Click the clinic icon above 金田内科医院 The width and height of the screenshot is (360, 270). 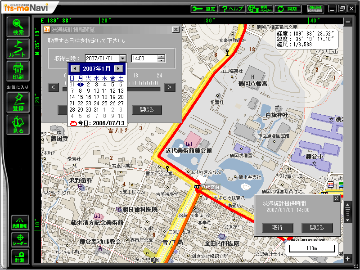coord(222,236)
